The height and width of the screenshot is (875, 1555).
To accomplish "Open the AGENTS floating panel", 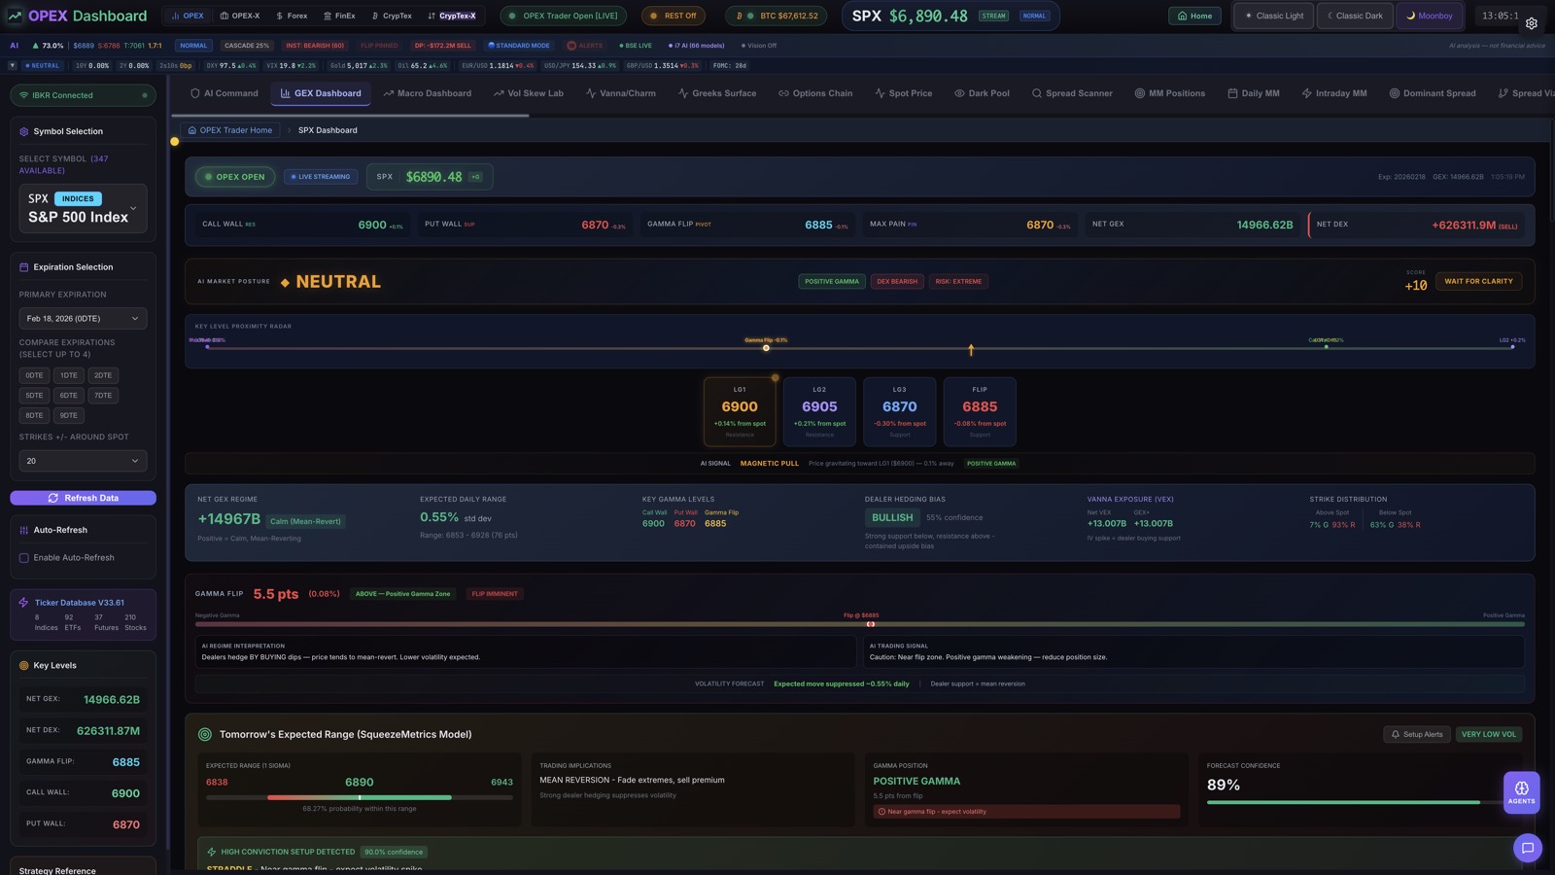I will 1521,792.
